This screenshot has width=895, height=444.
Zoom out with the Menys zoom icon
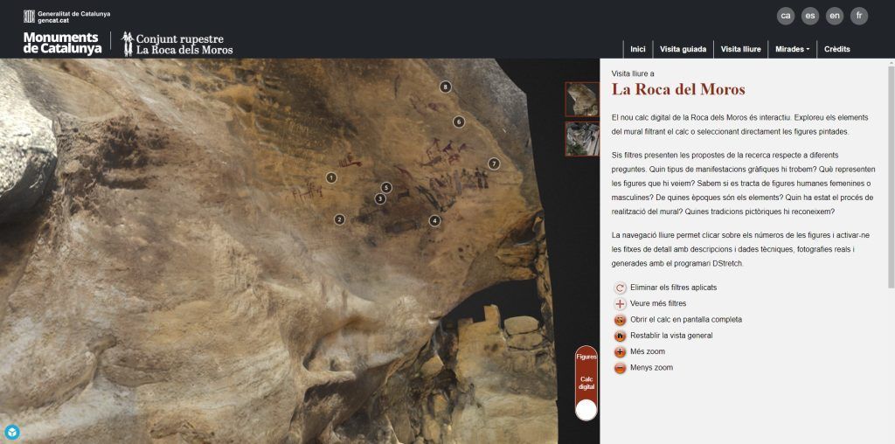621,368
